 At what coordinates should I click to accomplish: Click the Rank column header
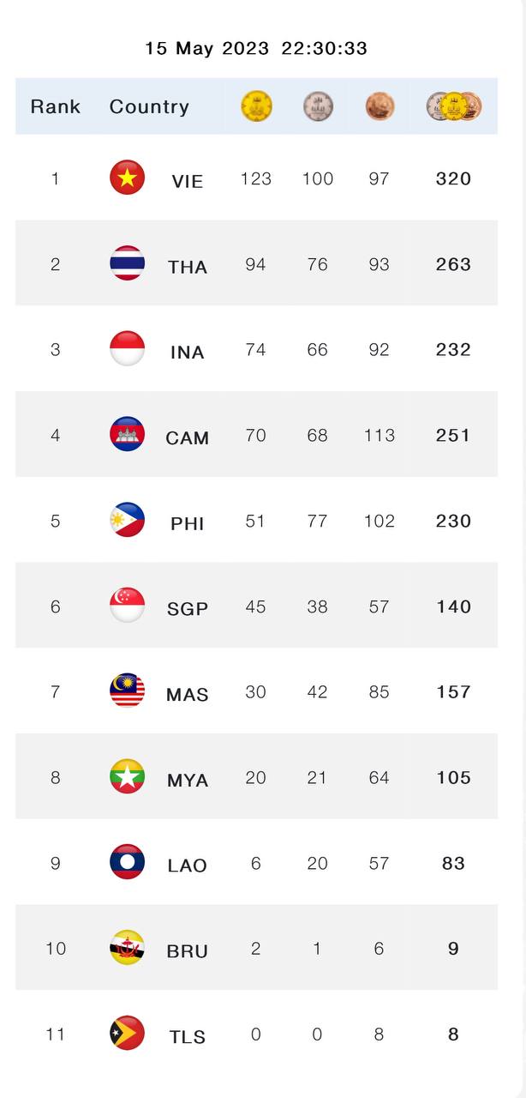(x=56, y=106)
